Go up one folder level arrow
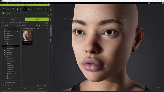Screen dimensions: 164x92 (x=7, y=23)
